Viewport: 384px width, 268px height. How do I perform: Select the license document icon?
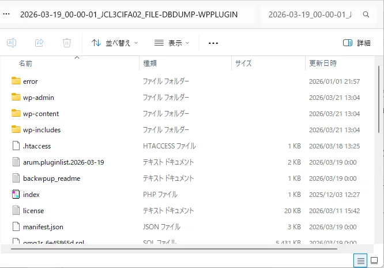click(16, 210)
